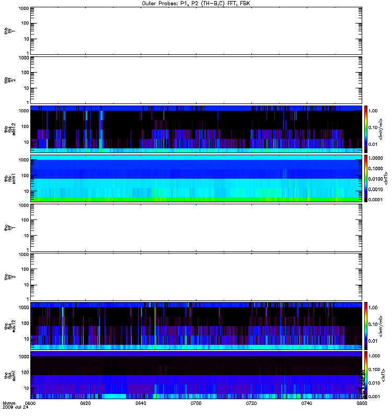This screenshot has width=392, height=418.
Task: Click the '0.10' label on thb edc12 colorbar
Action: click(373, 127)
